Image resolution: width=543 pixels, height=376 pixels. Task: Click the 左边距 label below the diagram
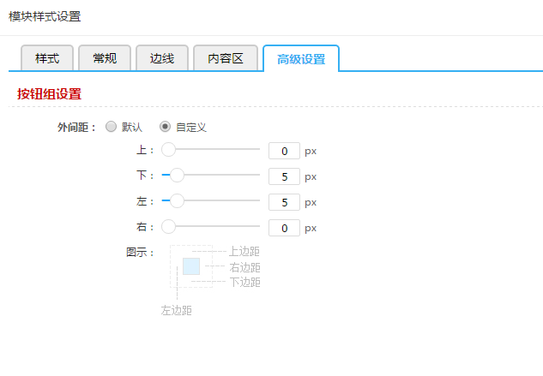(177, 310)
